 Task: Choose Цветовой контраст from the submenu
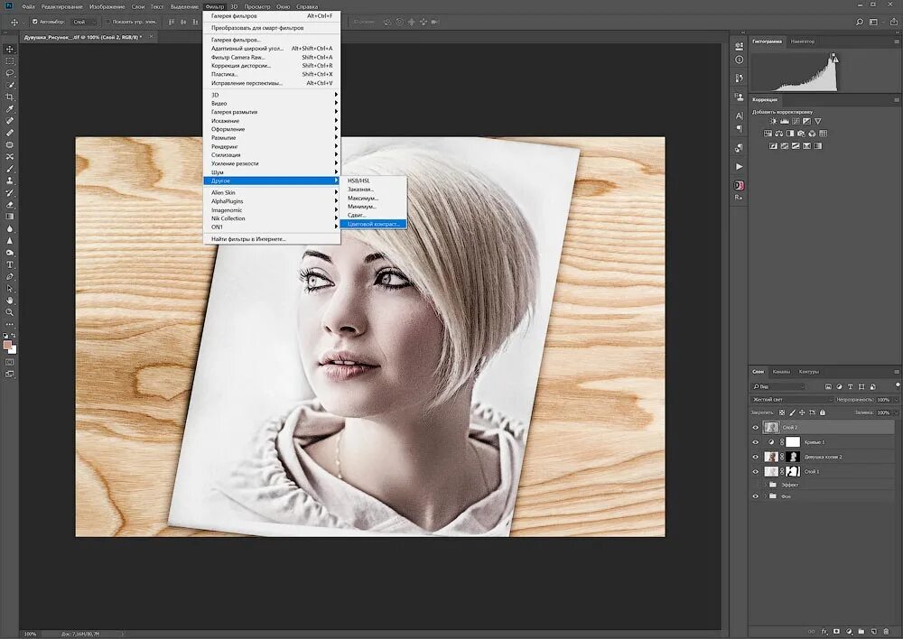tap(374, 224)
